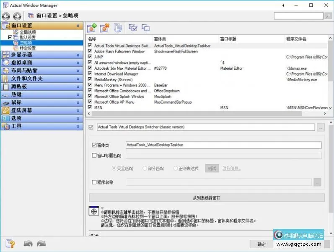This screenshot has height=252, width=334.
Task: Click the add new ignore item icon
Action: [x=92, y=28]
